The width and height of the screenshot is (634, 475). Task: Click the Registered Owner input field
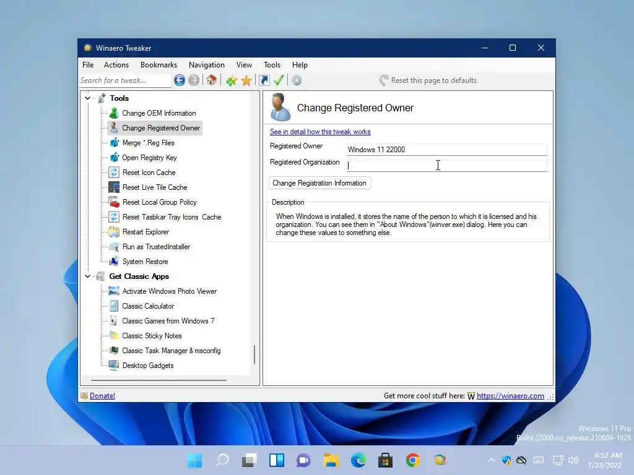(x=447, y=150)
